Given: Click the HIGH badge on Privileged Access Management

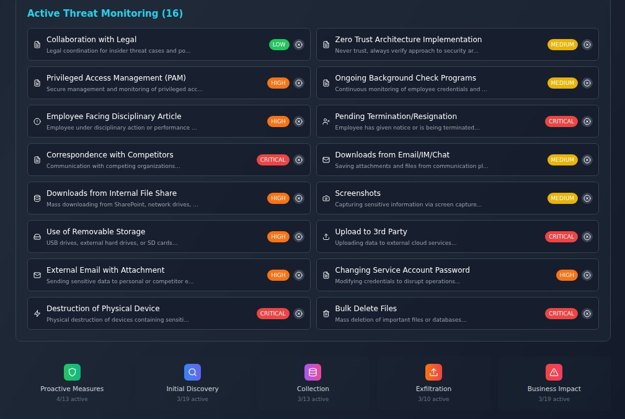Looking at the screenshot, I should pyautogui.click(x=278, y=83).
